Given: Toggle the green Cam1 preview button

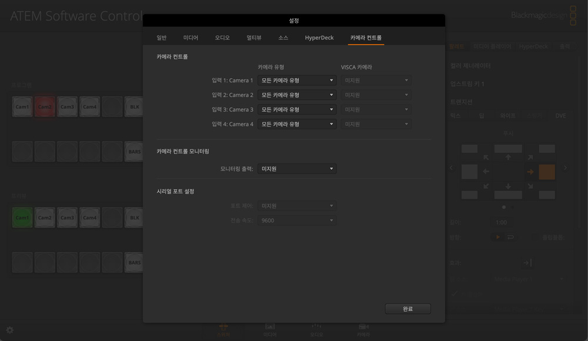Looking at the screenshot, I should coord(22,218).
